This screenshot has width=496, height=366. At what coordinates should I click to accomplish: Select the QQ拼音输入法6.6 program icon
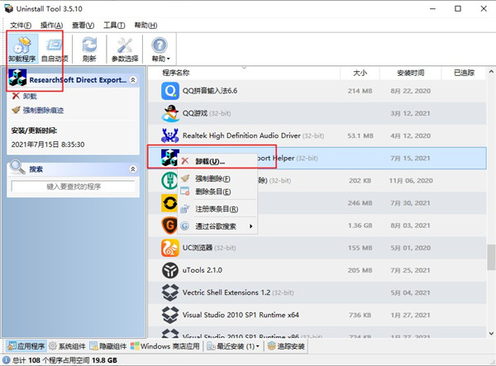click(x=170, y=90)
